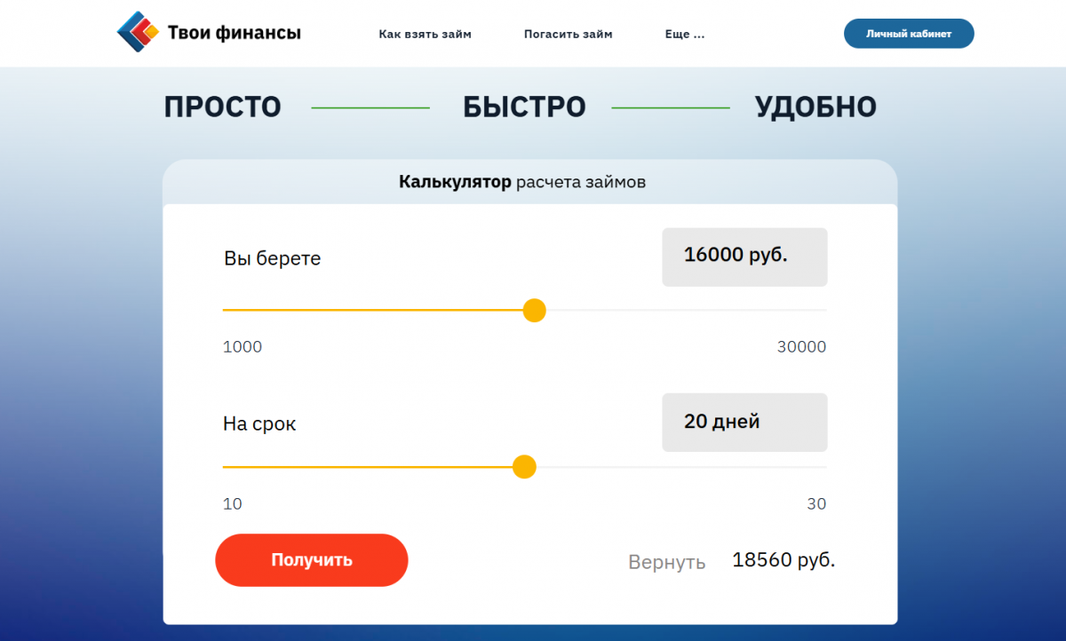1066x641 pixels.
Task: Click the 30 maximum days label
Action: coord(816,504)
